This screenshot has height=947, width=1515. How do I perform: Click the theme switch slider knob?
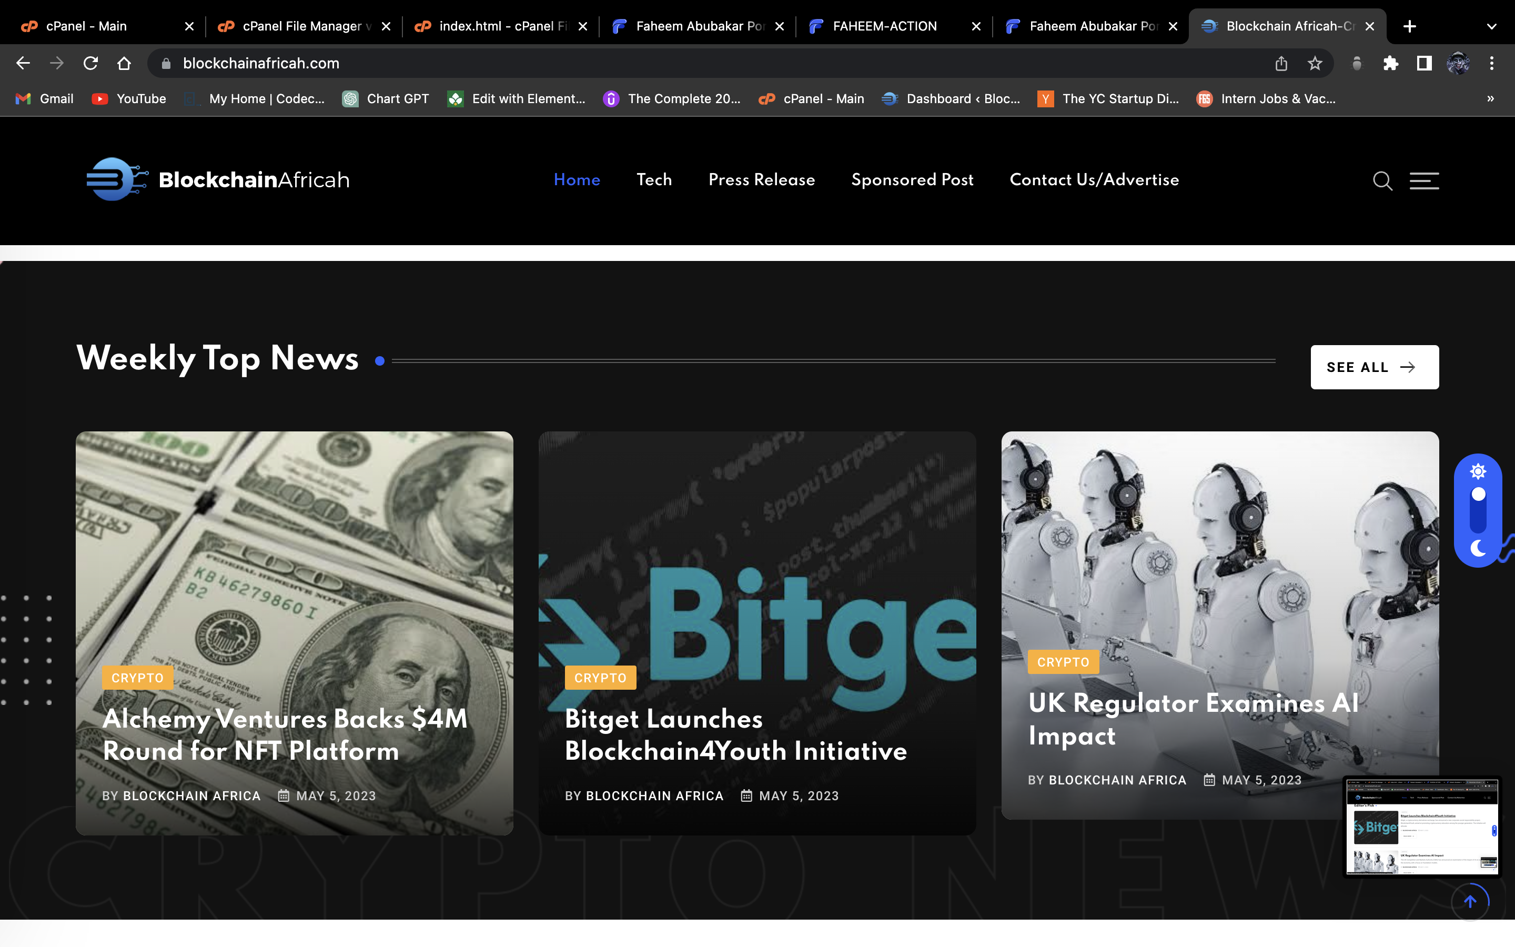(1478, 494)
